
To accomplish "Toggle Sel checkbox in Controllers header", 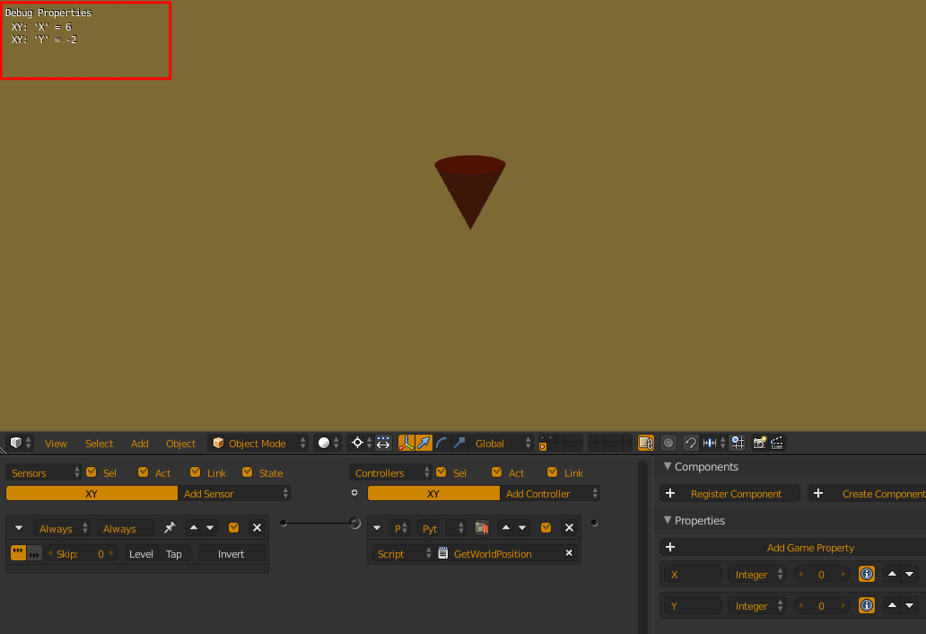I will [x=441, y=472].
